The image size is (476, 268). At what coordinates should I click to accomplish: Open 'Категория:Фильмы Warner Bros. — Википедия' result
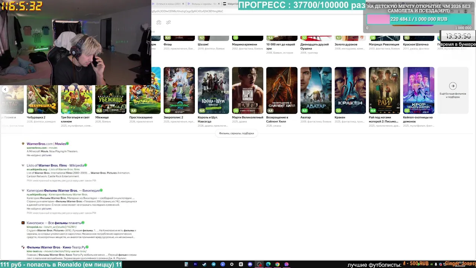(x=63, y=191)
